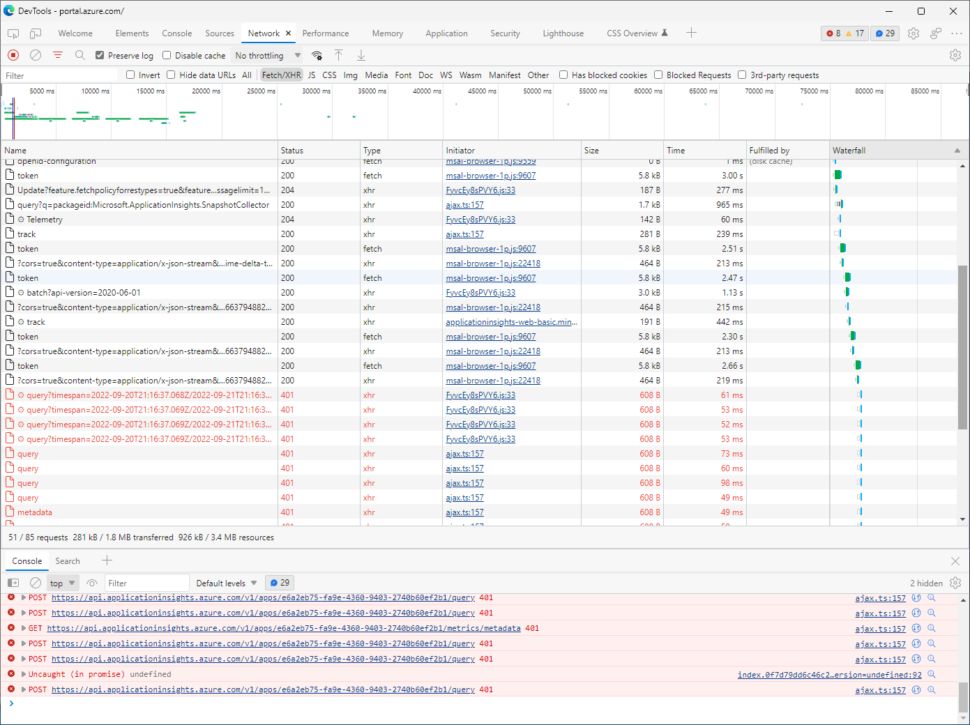Open the send feedback icon
The image size is (970, 725).
936,33
